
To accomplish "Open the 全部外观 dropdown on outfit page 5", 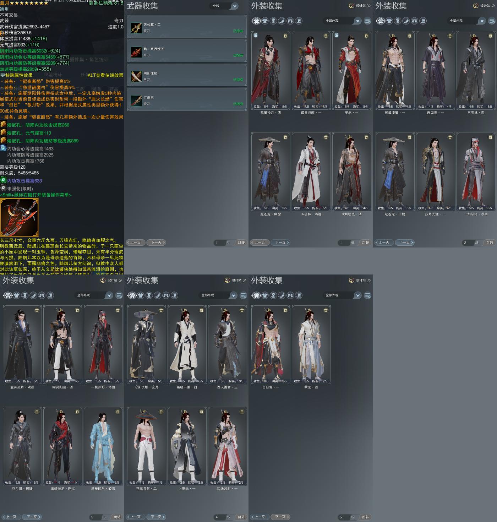I will (343, 295).
